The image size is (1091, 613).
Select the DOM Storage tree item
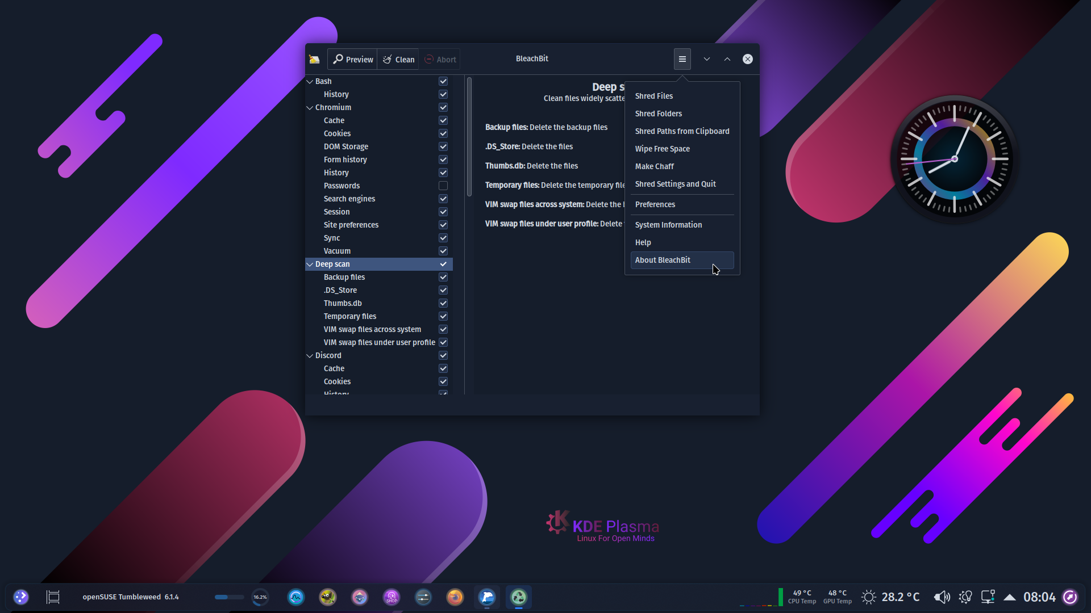pyautogui.click(x=346, y=147)
